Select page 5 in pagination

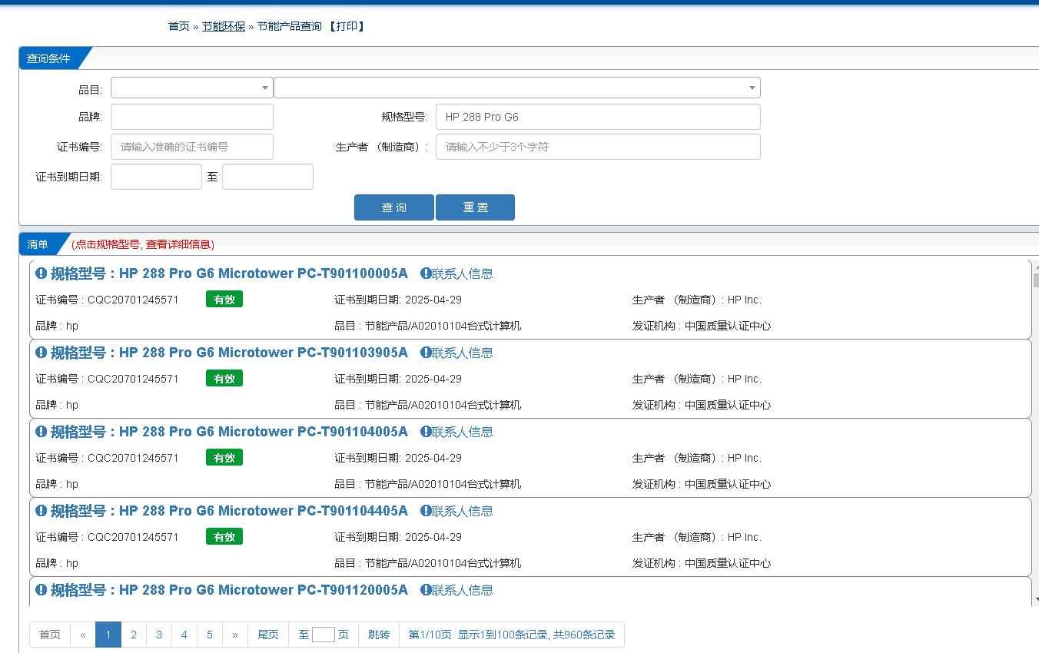point(209,635)
